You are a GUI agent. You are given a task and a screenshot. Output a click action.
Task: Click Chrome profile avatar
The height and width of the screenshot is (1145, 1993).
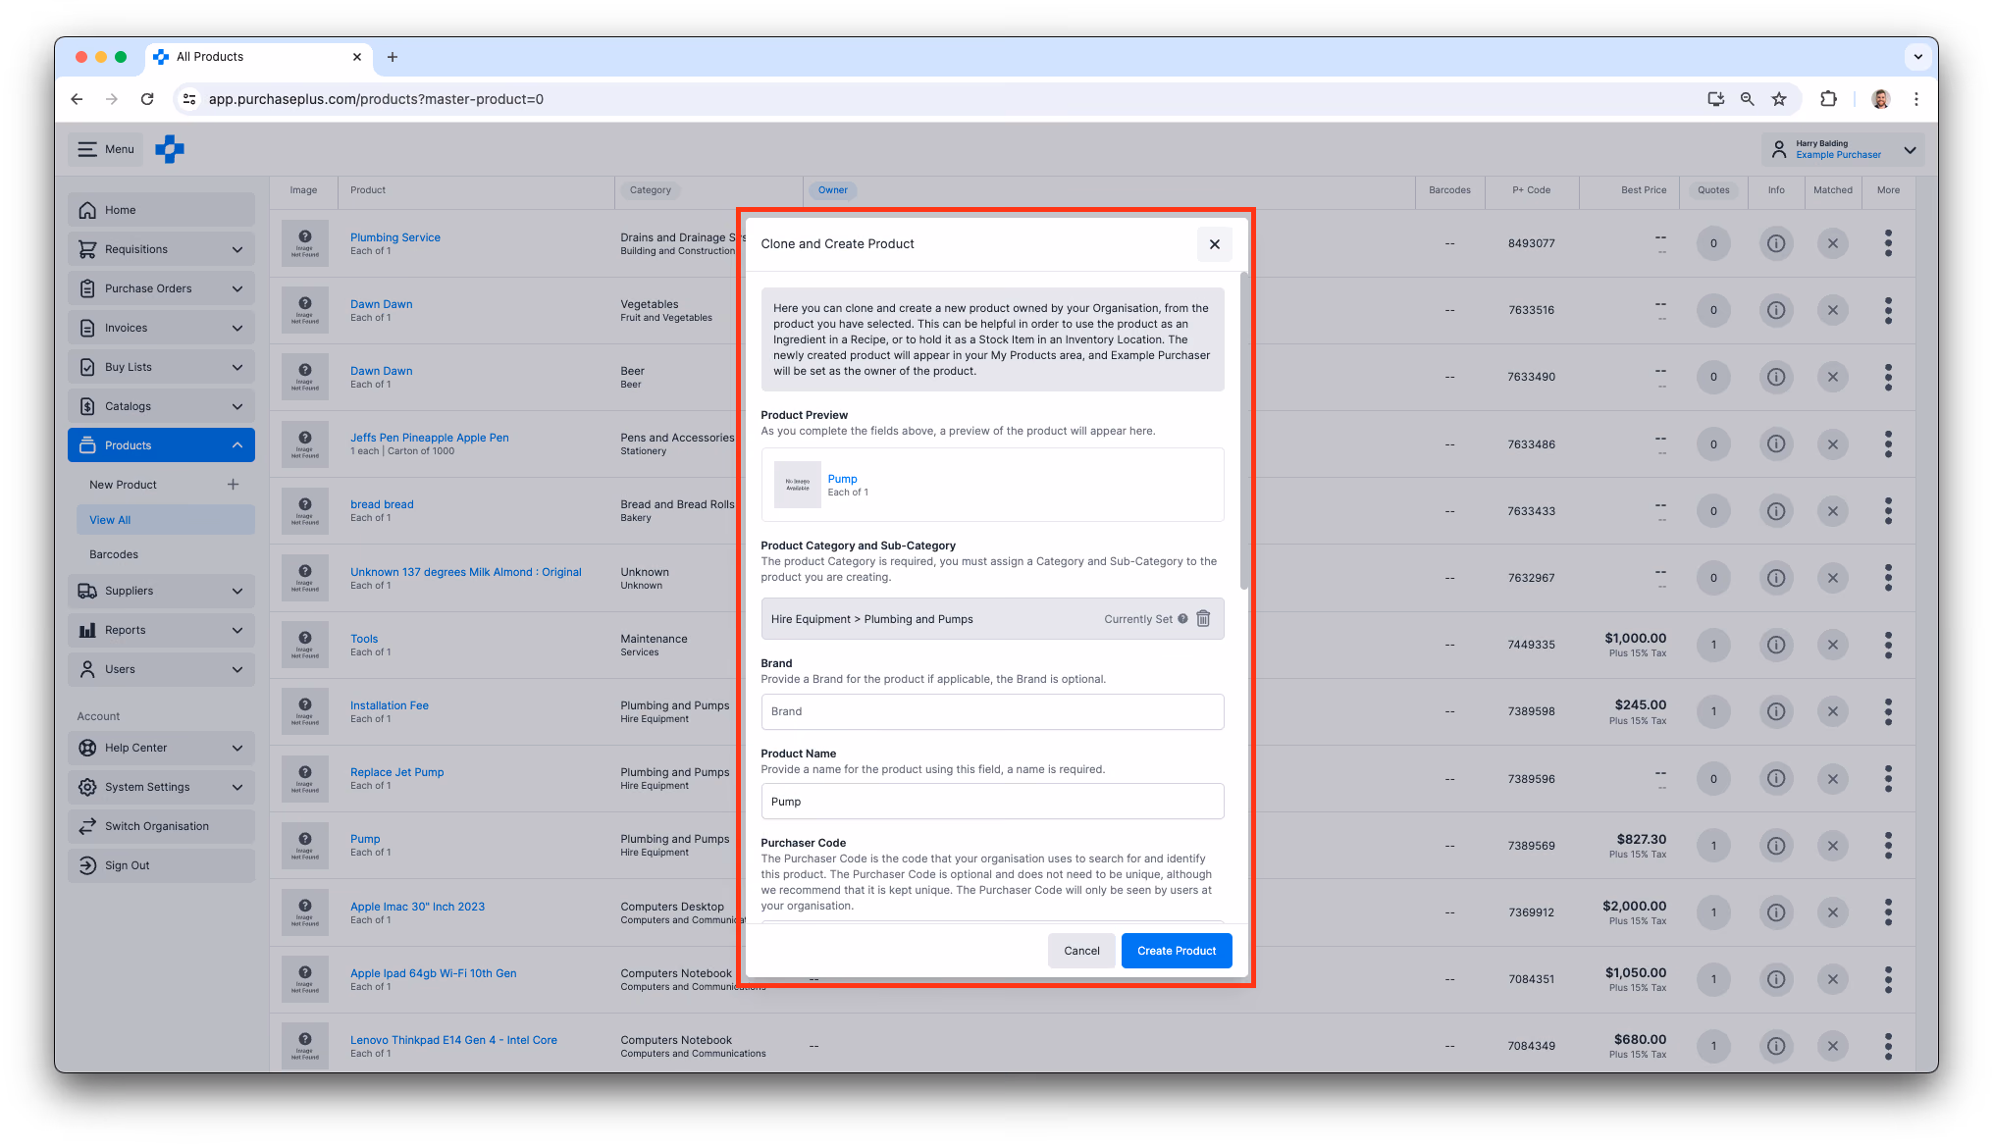[1880, 99]
